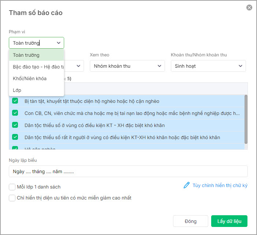Click the "Ngày lập biểu" input field
This screenshot has height=235, width=257.
[128, 171]
